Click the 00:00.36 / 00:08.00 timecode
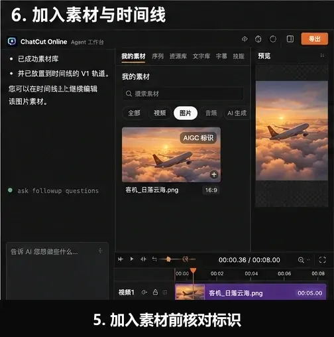334x337 pixels. [249, 260]
